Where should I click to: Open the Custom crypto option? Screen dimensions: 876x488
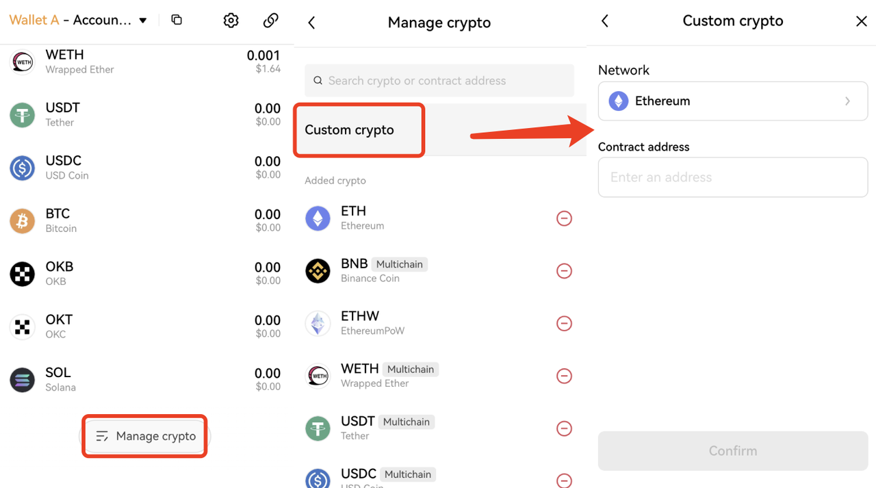pos(359,130)
